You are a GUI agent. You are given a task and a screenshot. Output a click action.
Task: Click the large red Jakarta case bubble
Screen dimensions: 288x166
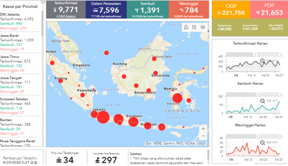103,117
